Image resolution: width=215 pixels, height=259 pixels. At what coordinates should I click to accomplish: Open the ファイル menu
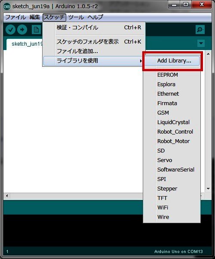pos(15,17)
